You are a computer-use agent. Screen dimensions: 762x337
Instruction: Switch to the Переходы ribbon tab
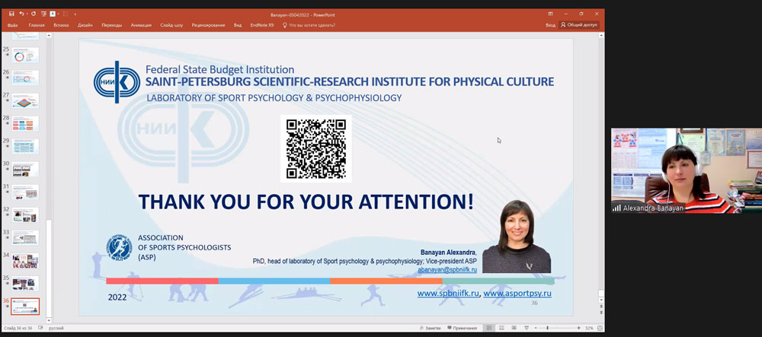[112, 25]
